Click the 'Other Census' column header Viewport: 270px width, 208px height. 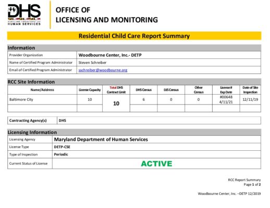(199, 90)
